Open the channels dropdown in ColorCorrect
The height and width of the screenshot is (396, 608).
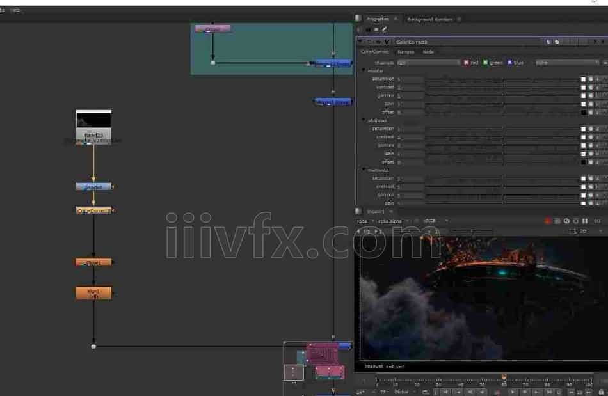pyautogui.click(x=428, y=63)
